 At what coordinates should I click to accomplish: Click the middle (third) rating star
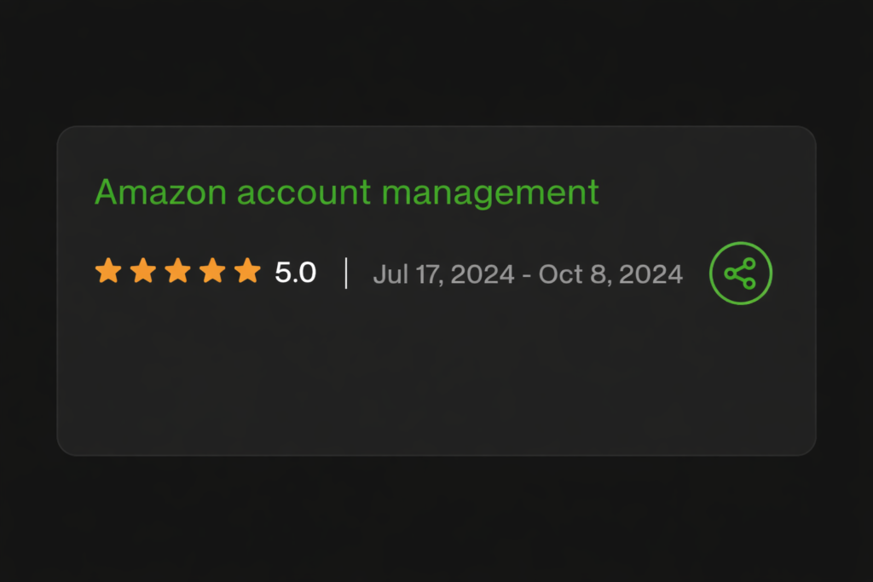(177, 272)
